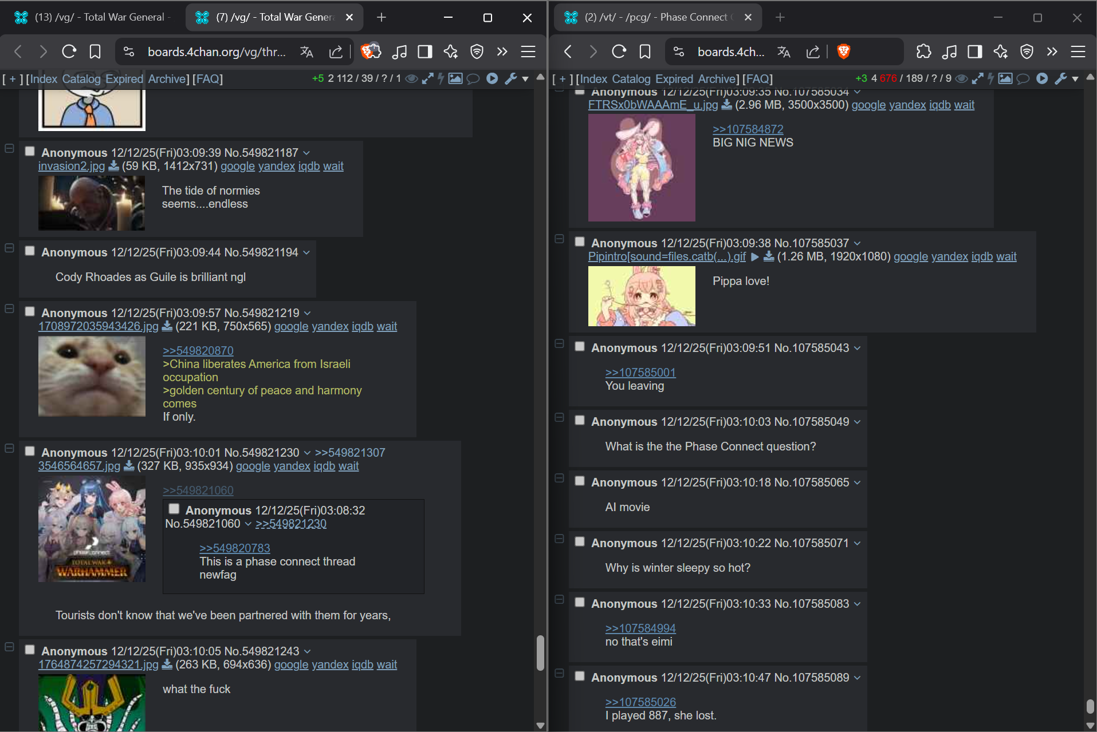
Task: Open the header dropdown triangle in left window
Action: coord(525,79)
